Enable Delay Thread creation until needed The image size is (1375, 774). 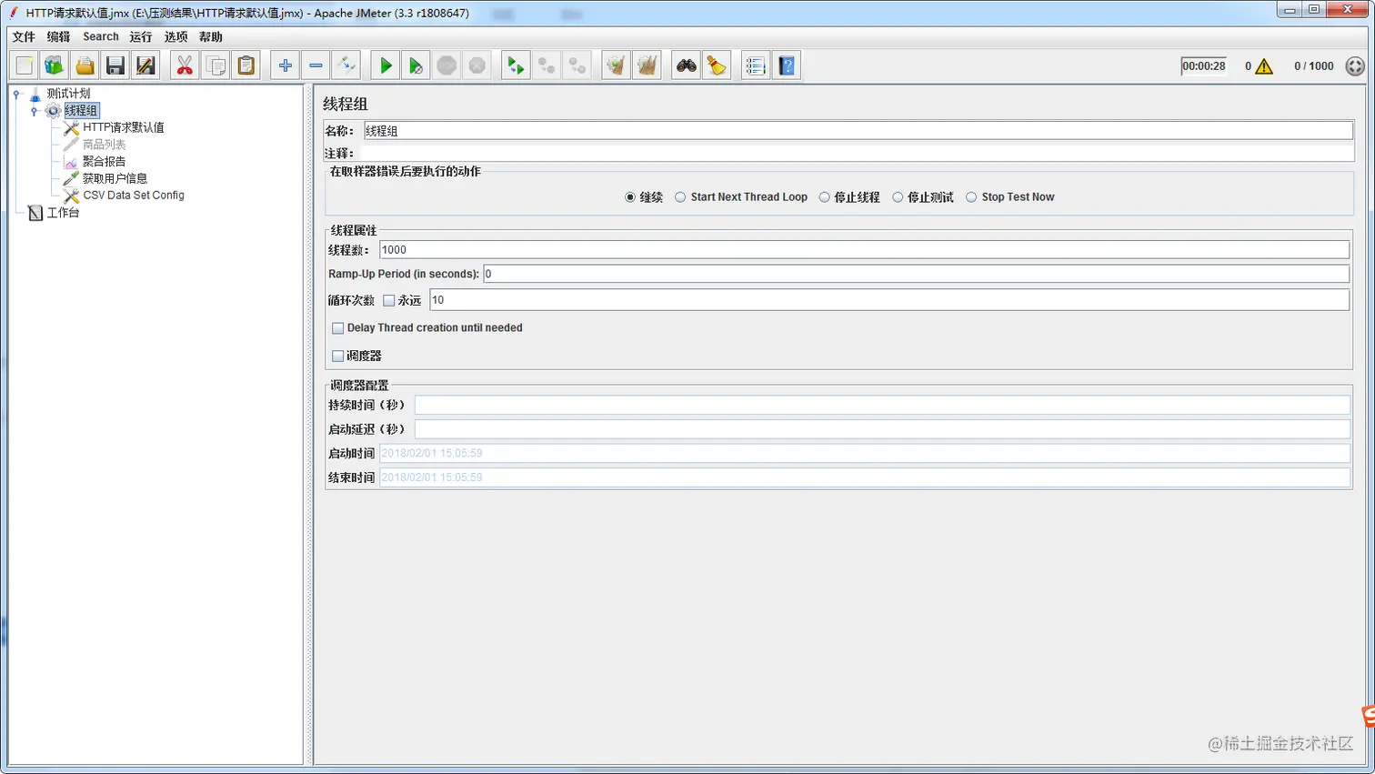pyautogui.click(x=338, y=328)
